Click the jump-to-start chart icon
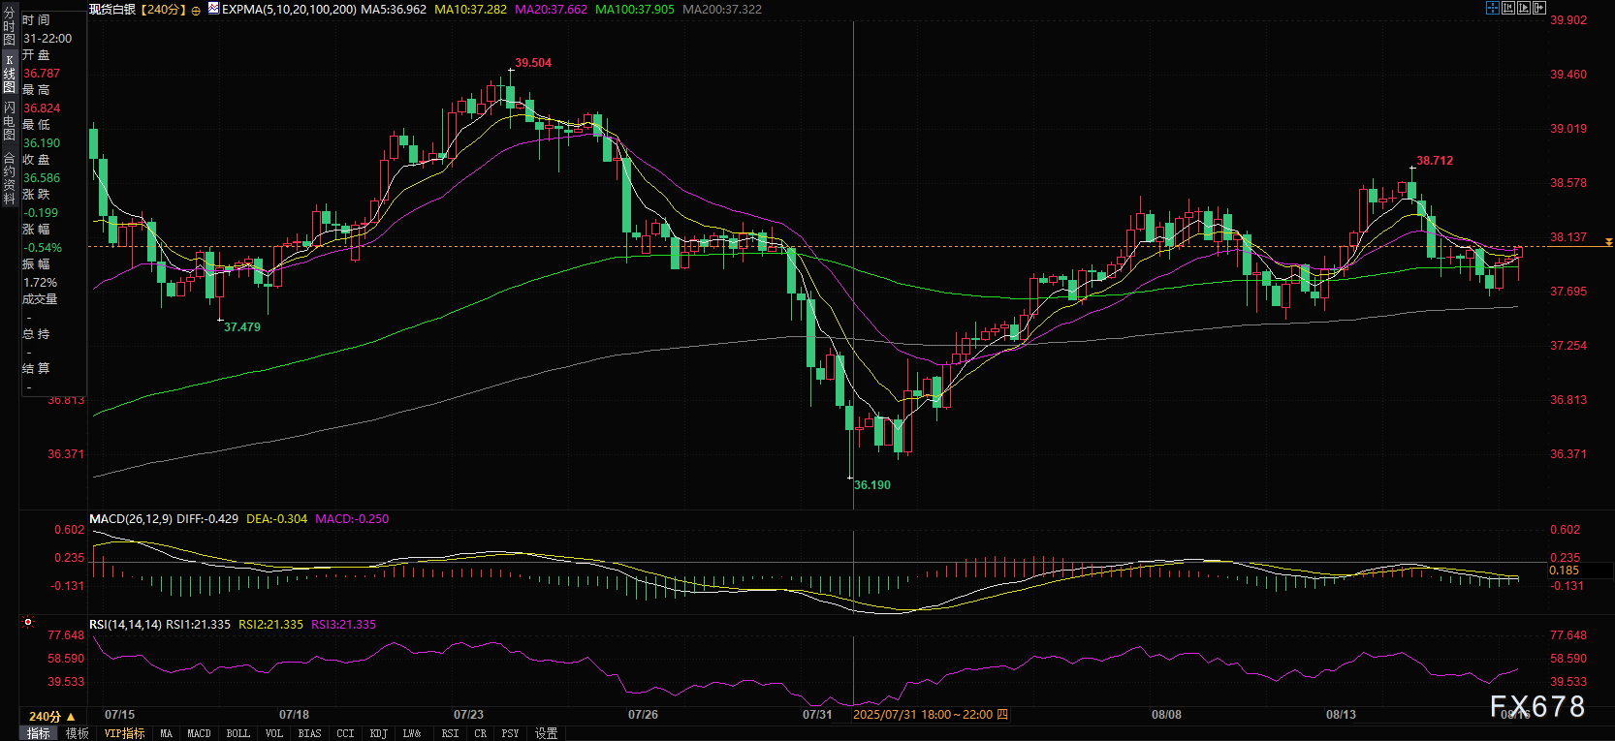Image resolution: width=1615 pixels, height=741 pixels. coord(1508,8)
